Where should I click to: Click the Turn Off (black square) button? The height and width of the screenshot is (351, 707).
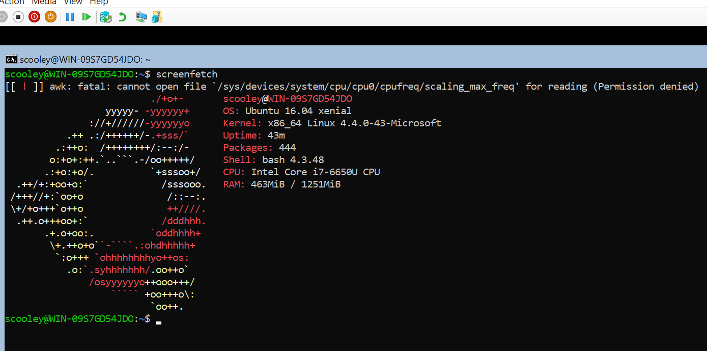click(x=18, y=17)
